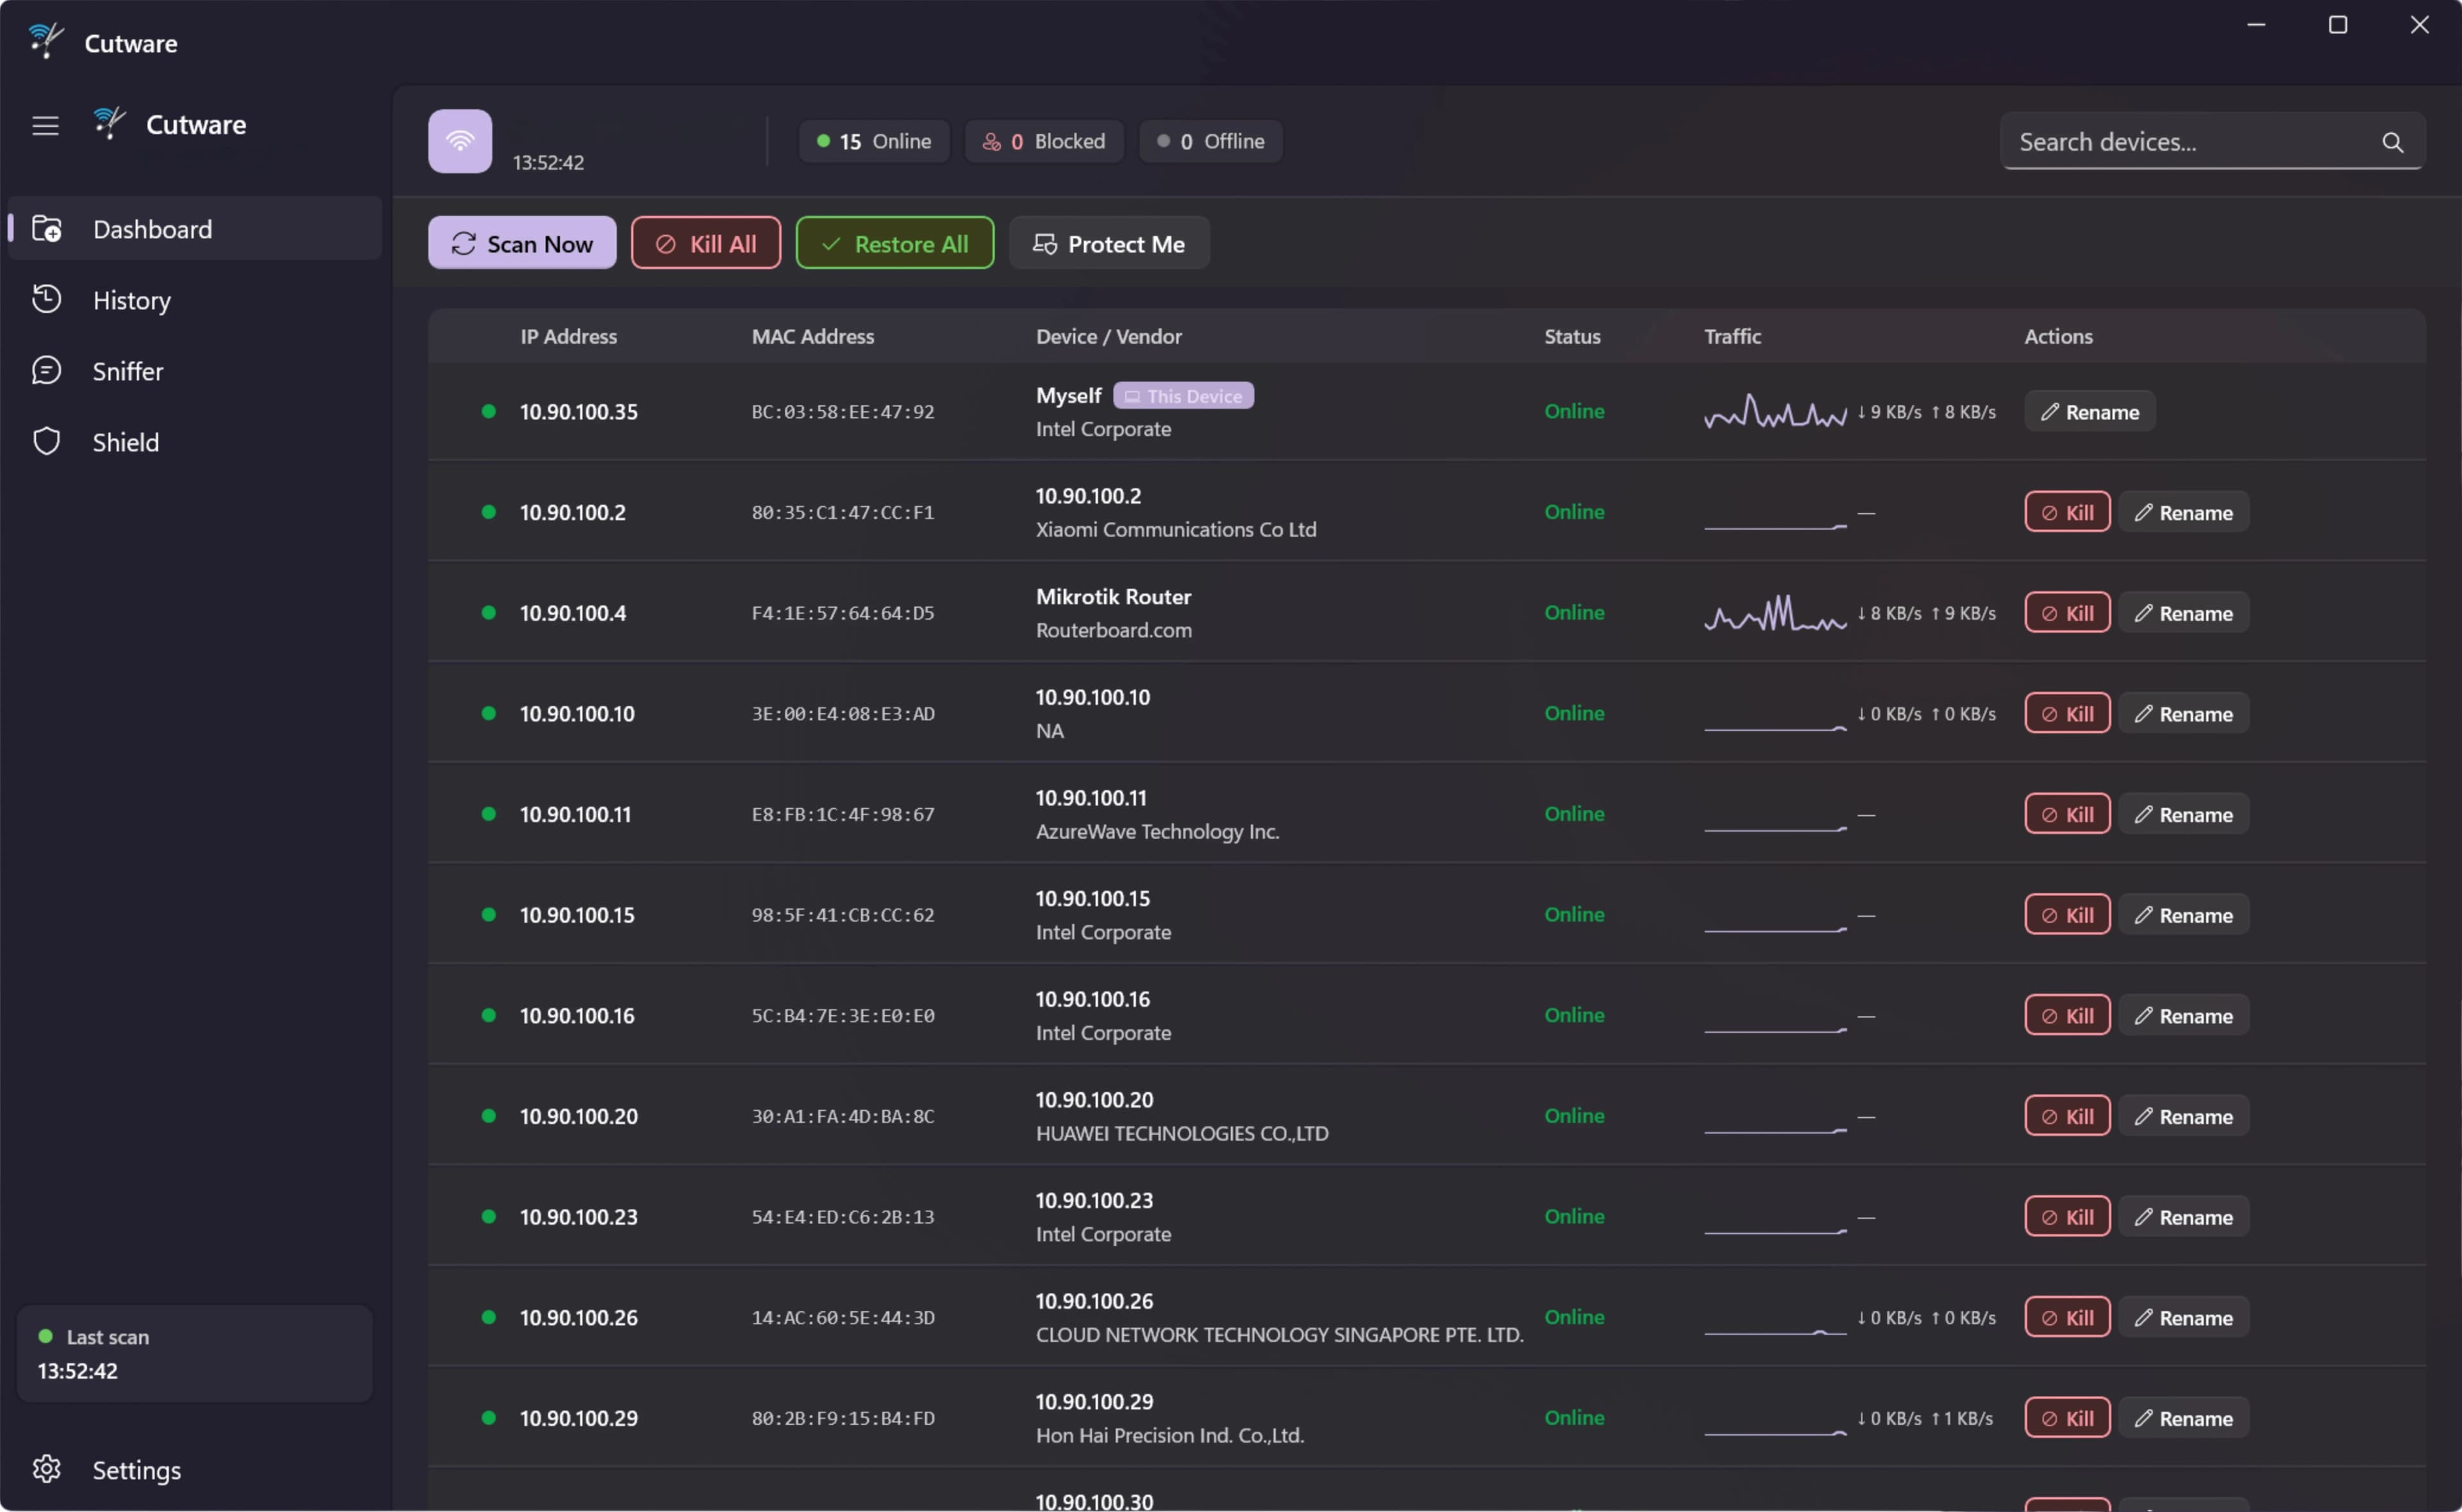Click the Status column header
This screenshot has width=2462, height=1512.
[x=1572, y=337]
